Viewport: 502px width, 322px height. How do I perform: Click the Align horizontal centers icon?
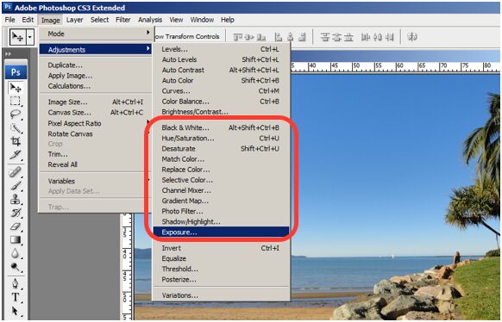(x=290, y=37)
